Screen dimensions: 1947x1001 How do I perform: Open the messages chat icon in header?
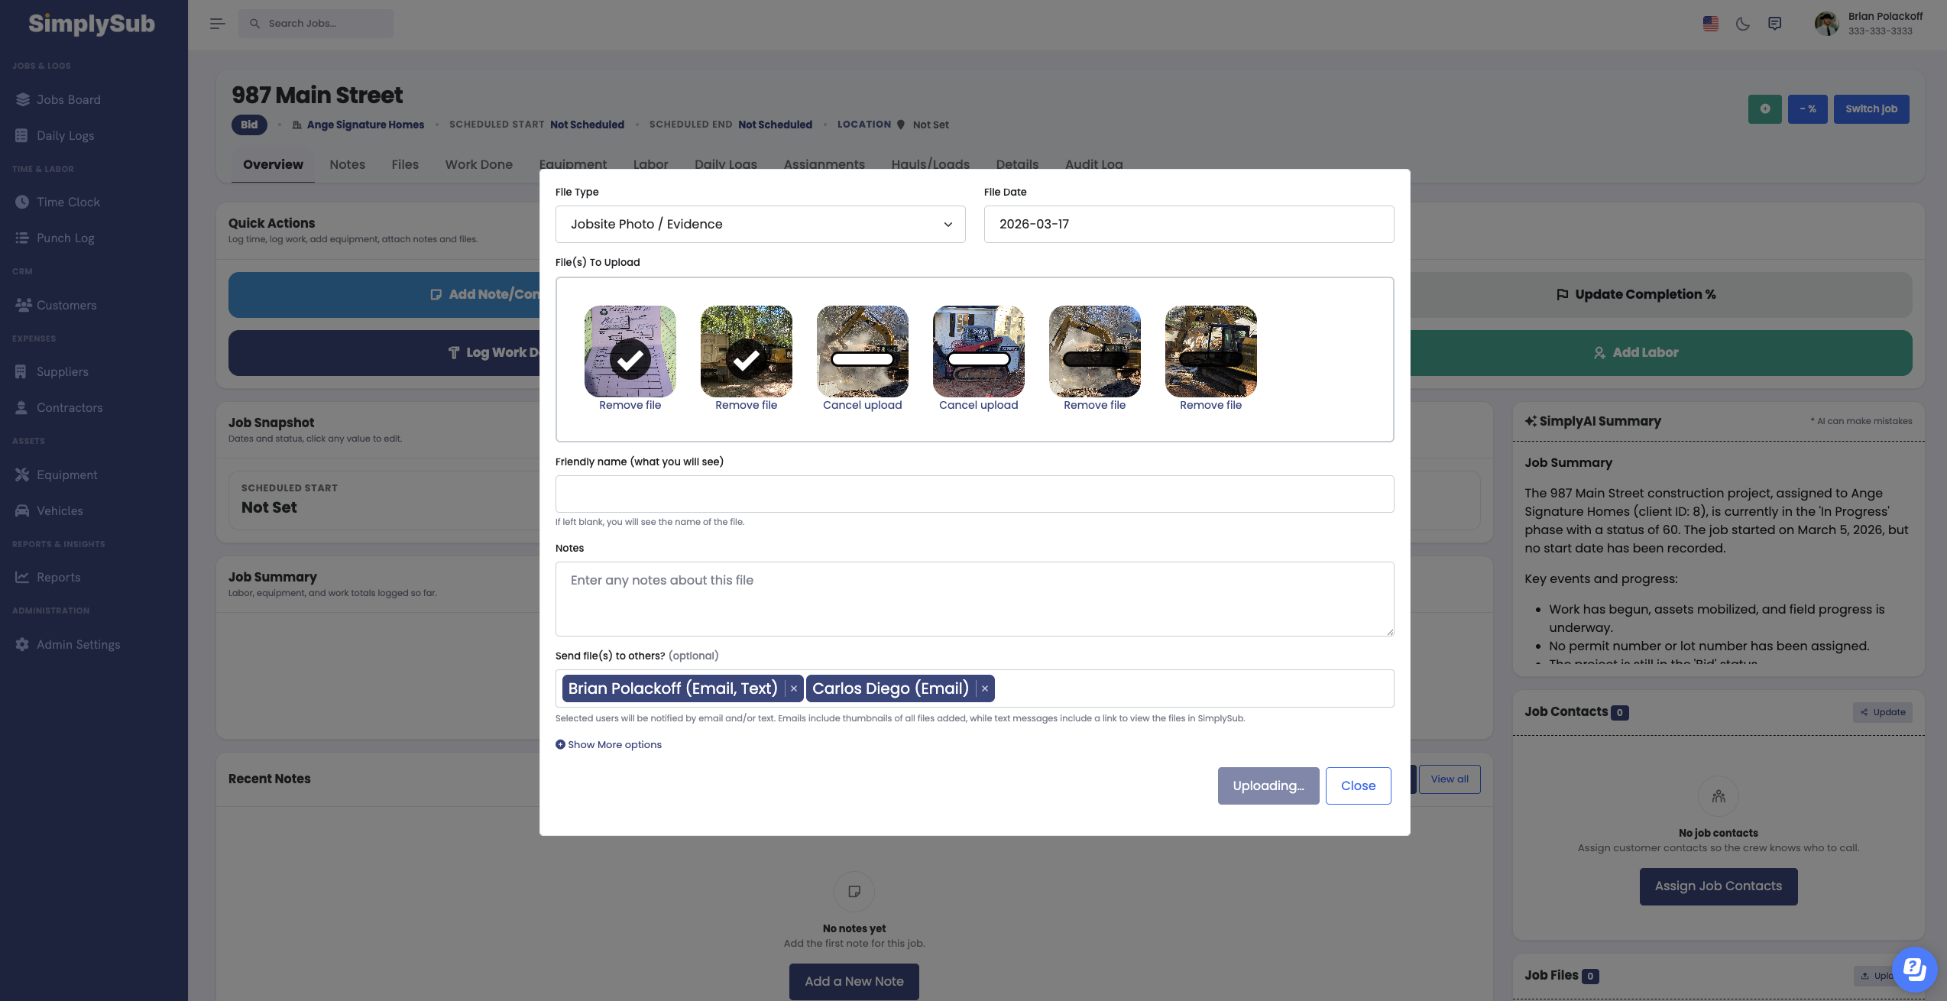coord(1774,24)
